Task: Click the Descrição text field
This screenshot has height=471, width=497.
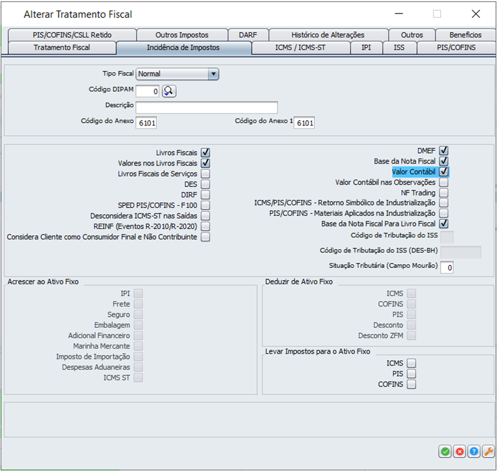Action: click(207, 107)
